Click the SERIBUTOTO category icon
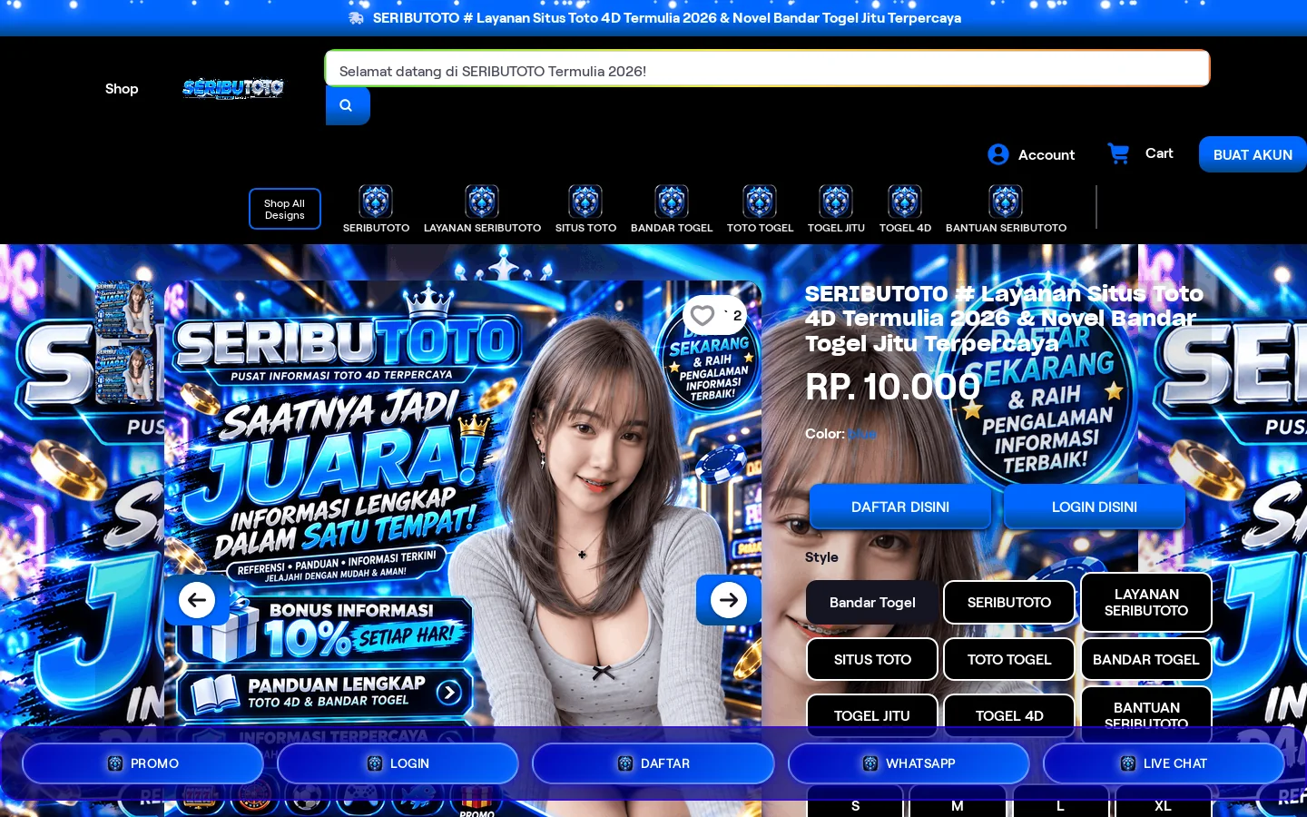The image size is (1307, 817). pyautogui.click(x=376, y=202)
